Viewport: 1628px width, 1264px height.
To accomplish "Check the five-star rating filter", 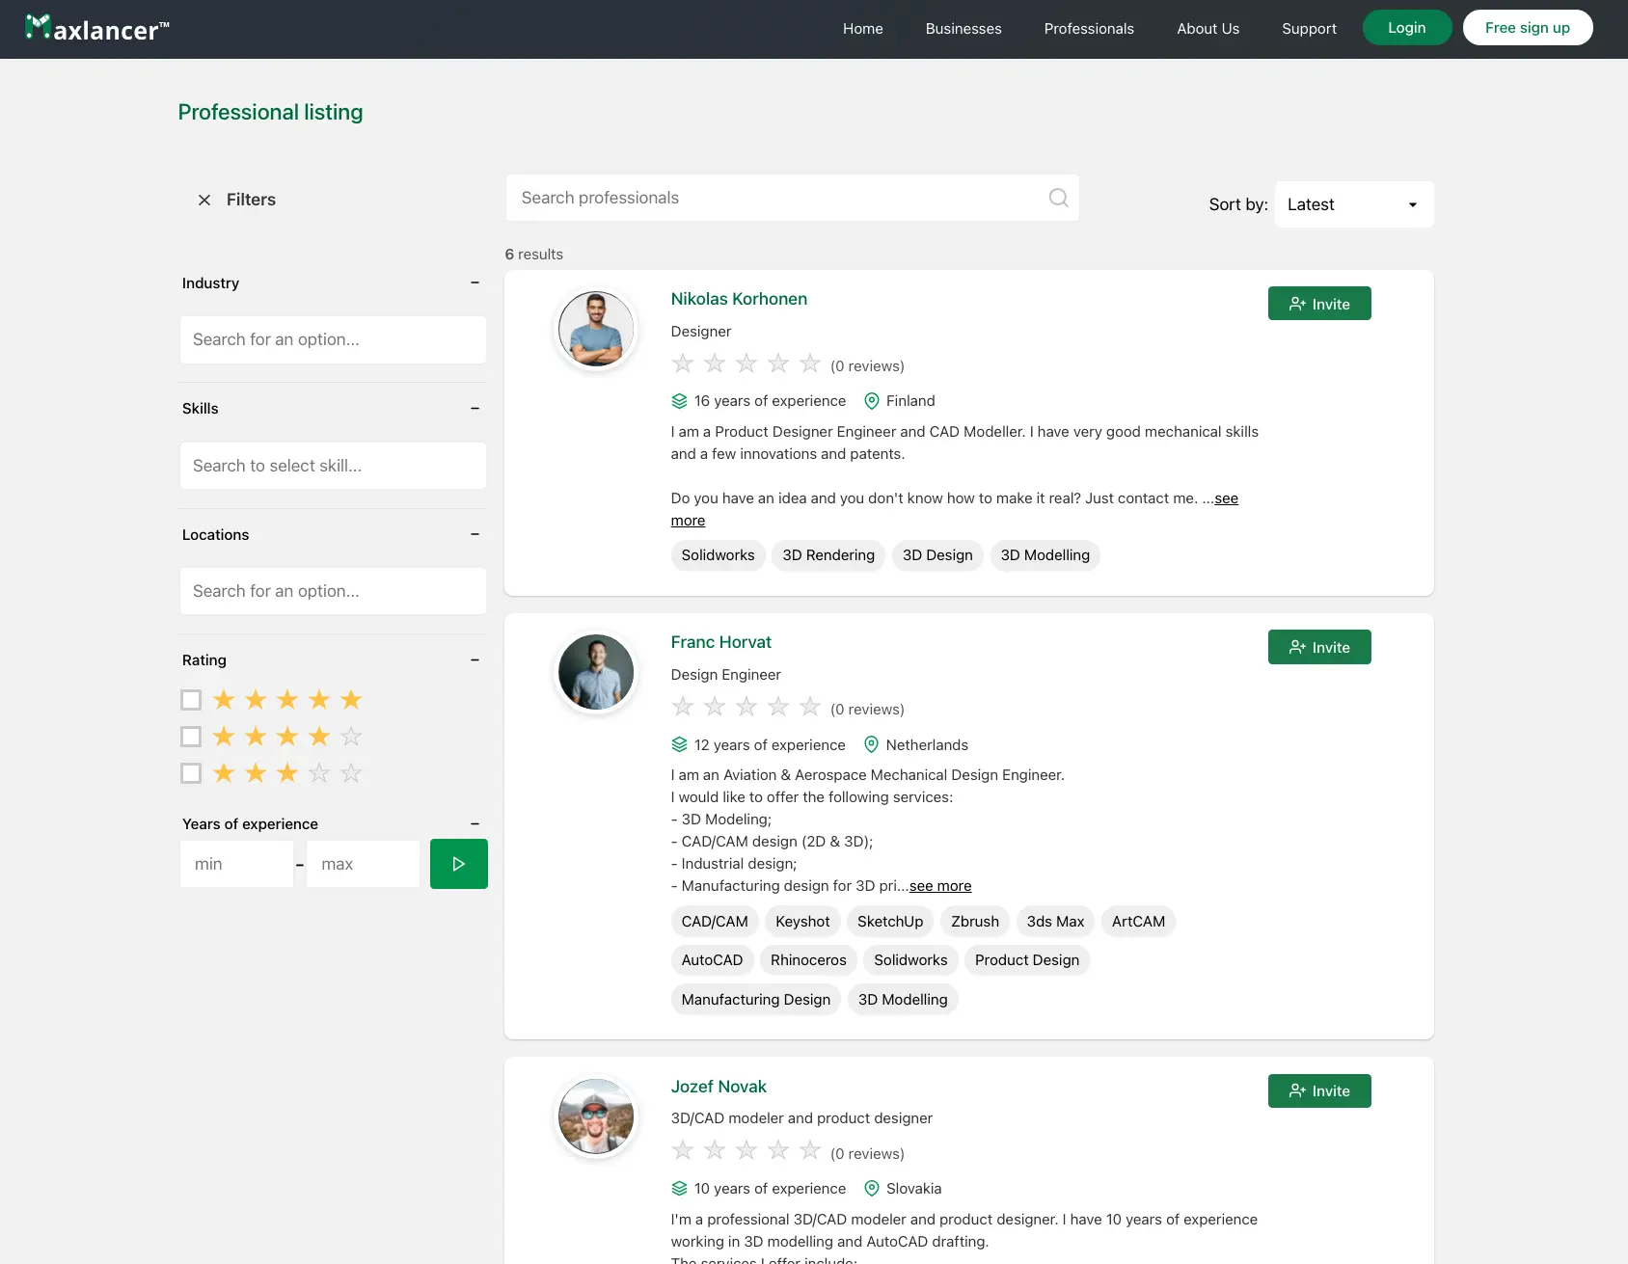I will click(191, 700).
